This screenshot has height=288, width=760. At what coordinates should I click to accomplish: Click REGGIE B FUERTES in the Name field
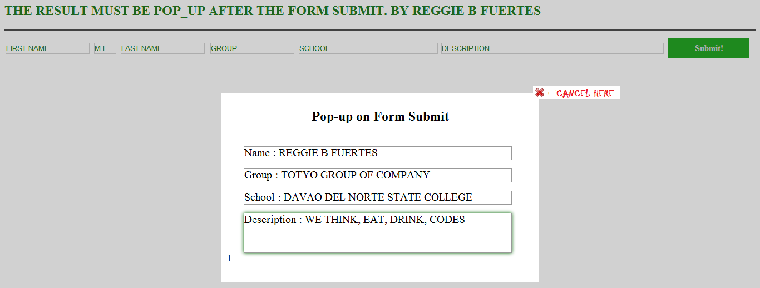tap(328, 153)
